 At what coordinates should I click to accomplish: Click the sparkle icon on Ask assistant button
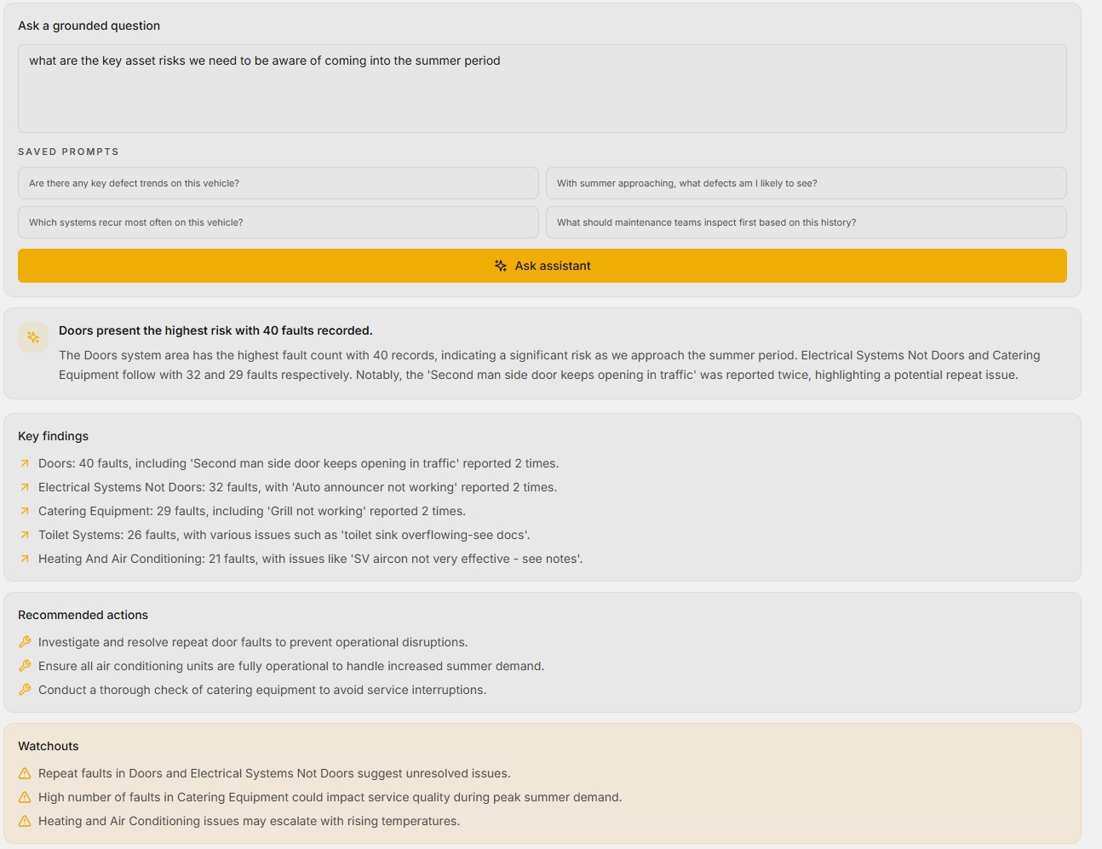(501, 266)
